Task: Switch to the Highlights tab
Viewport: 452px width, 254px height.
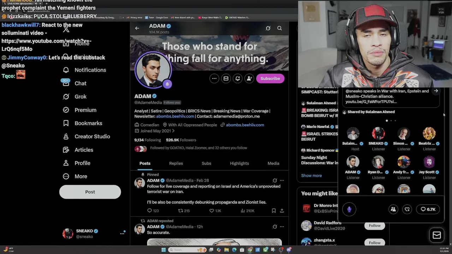Action: click(x=239, y=163)
